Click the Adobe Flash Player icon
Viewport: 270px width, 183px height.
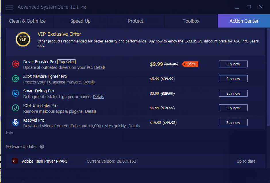pos(15,161)
